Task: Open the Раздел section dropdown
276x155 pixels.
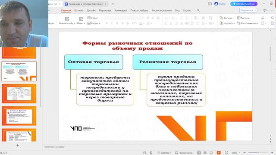Action: coord(94,23)
